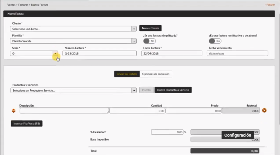Click the red delete row icon

click(x=264, y=111)
